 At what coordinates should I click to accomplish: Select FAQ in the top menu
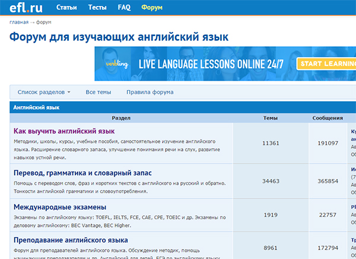tap(124, 8)
